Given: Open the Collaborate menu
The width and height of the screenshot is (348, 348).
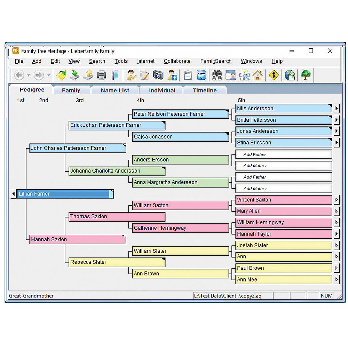Looking at the screenshot, I should [177, 61].
